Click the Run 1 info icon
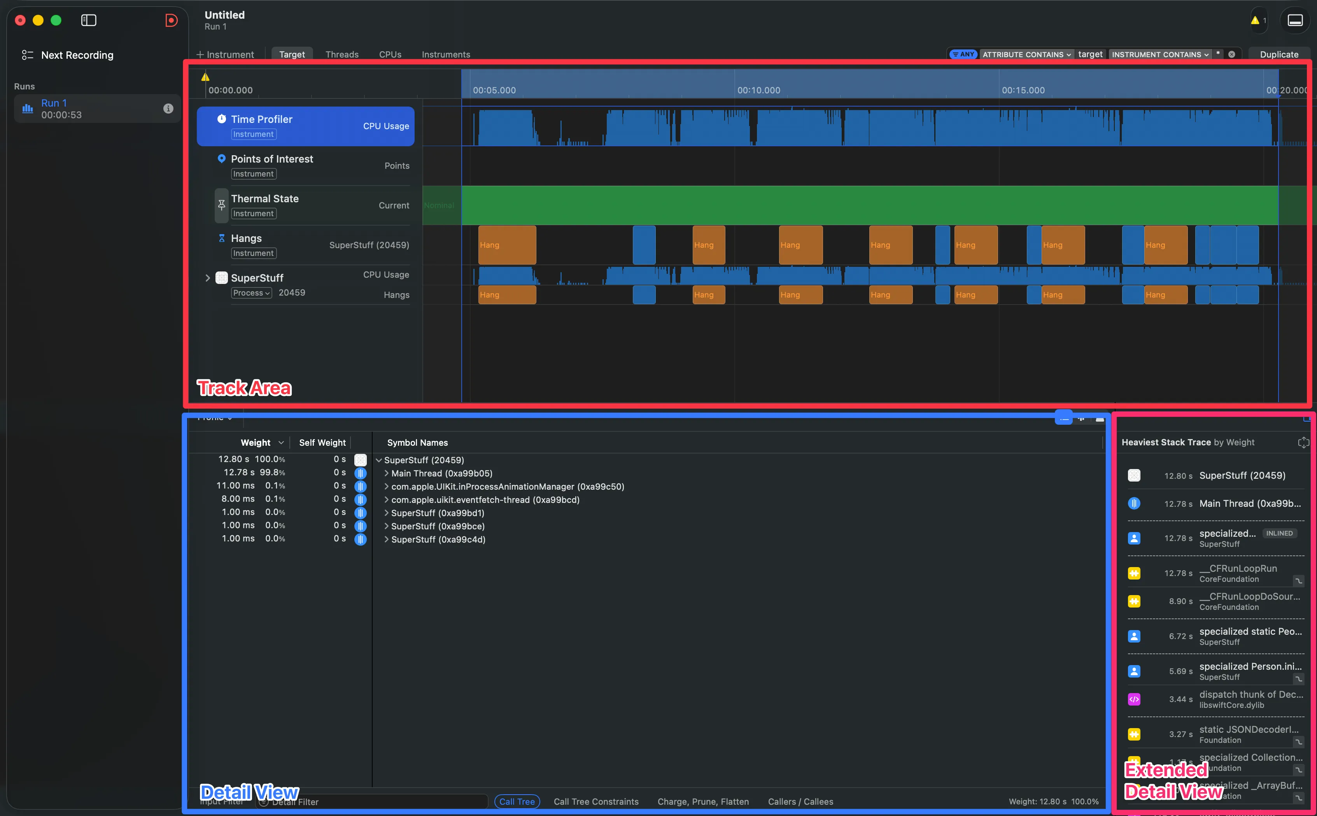 tap(168, 109)
